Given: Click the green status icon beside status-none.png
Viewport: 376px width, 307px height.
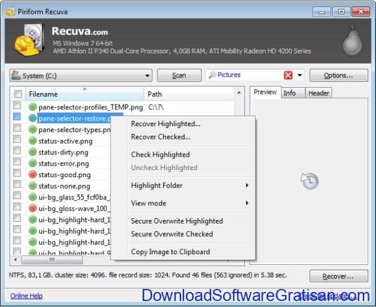Looking at the screenshot, I should (x=32, y=186).
